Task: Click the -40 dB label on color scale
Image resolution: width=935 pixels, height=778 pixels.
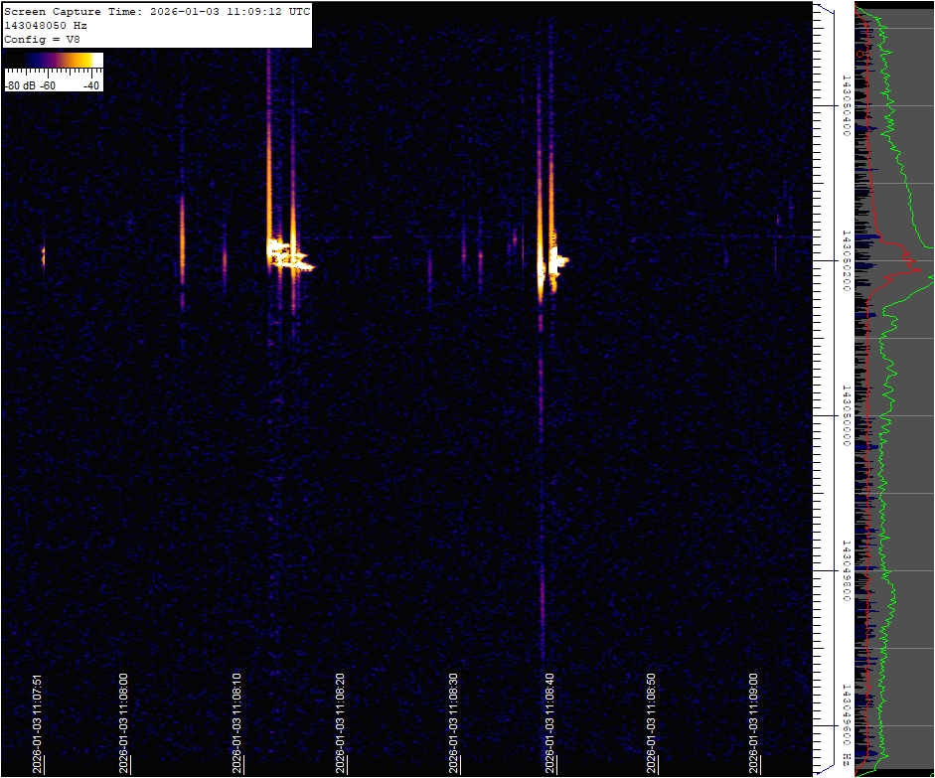Action: (90, 85)
